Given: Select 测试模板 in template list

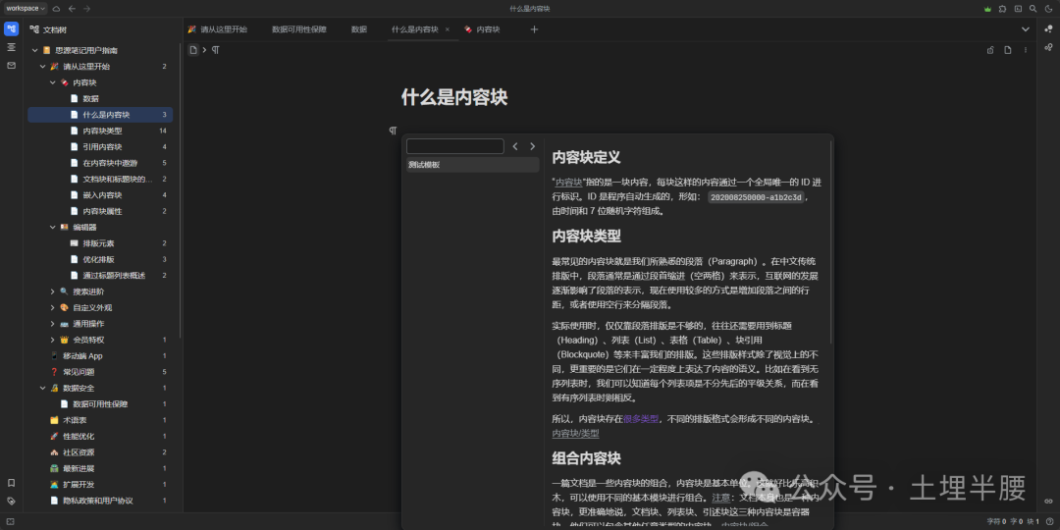Looking at the screenshot, I should tap(472, 164).
